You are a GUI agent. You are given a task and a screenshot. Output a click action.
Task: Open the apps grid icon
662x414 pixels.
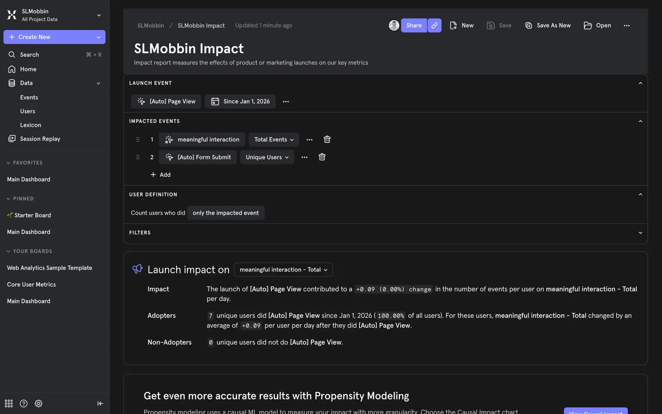pyautogui.click(x=9, y=403)
